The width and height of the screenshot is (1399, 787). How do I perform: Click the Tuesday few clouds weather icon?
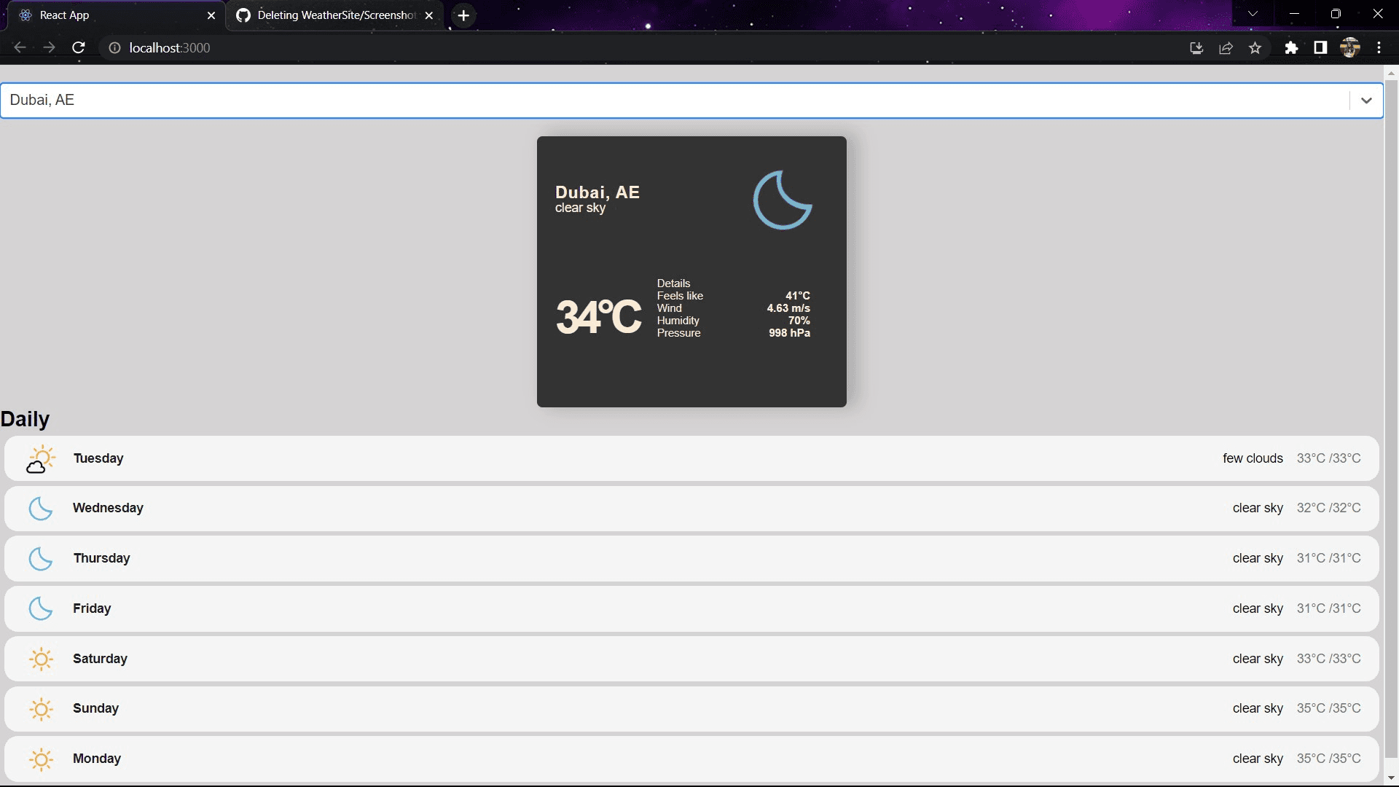coord(39,458)
